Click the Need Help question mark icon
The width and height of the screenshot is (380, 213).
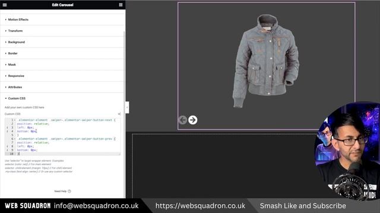69,191
